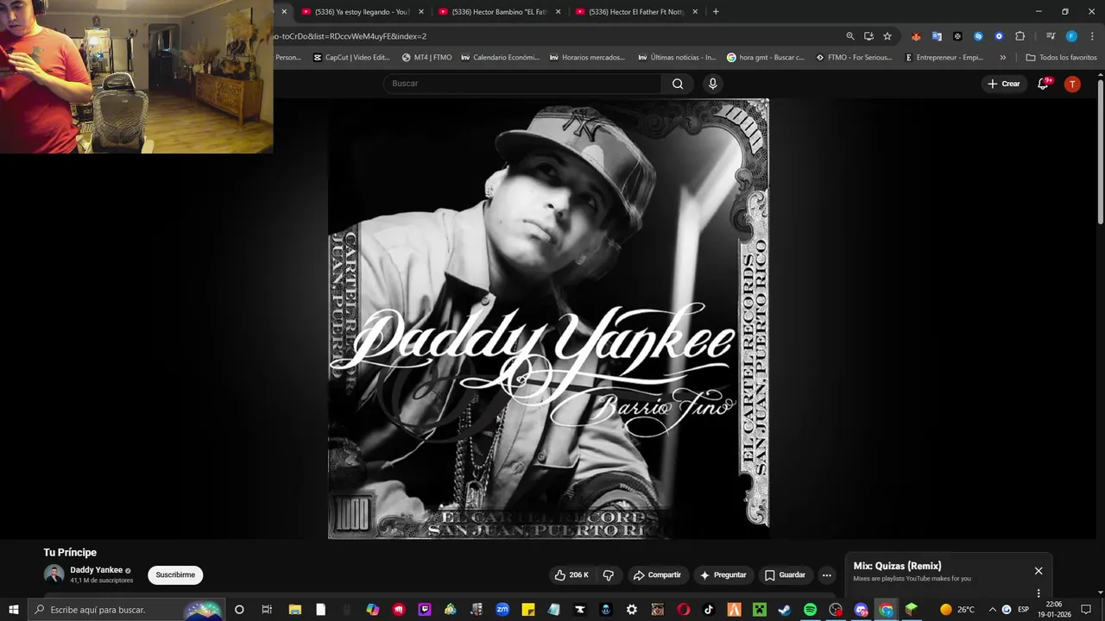The height and width of the screenshot is (621, 1105).
Task: Open the Últimas noticias bookmark
Action: point(677,58)
